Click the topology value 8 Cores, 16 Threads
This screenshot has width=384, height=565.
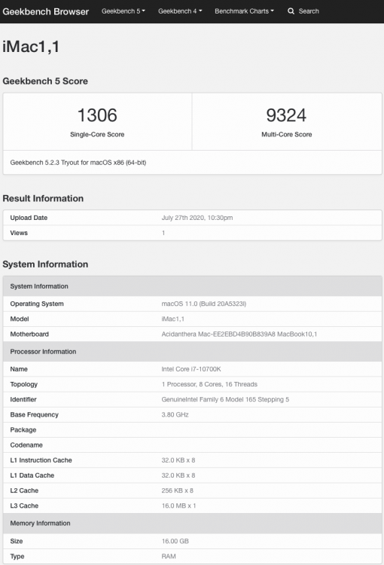pos(209,384)
